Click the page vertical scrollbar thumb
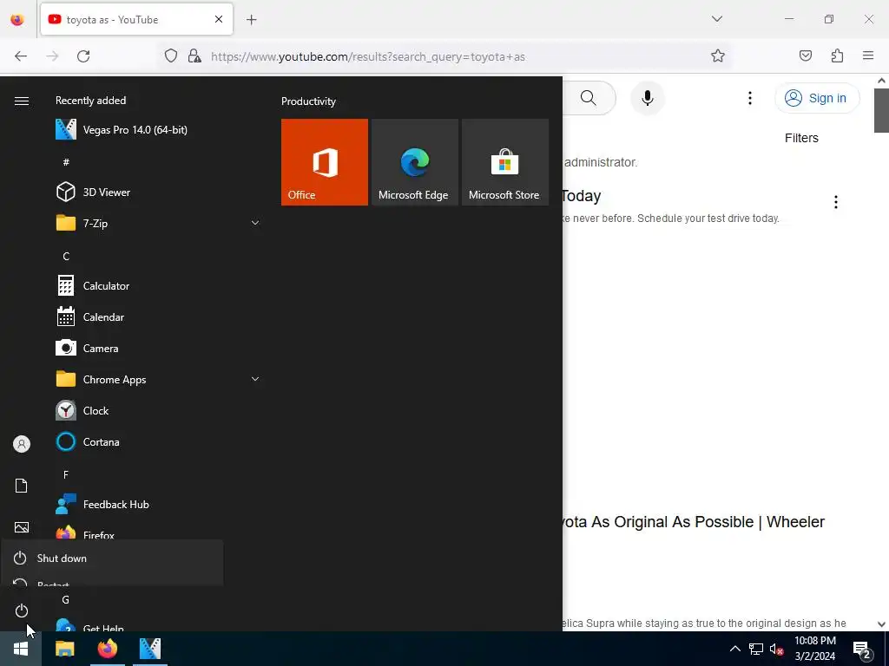The width and height of the screenshot is (889, 666). [881, 110]
